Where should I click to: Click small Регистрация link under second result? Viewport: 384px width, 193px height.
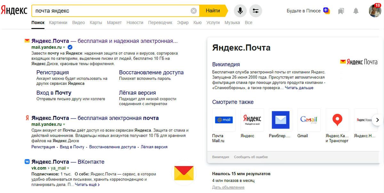point(43,147)
